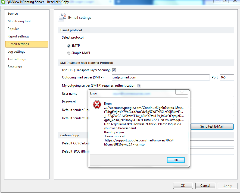Click the QlikView NPrinting icon in the title bar

point(3,2)
